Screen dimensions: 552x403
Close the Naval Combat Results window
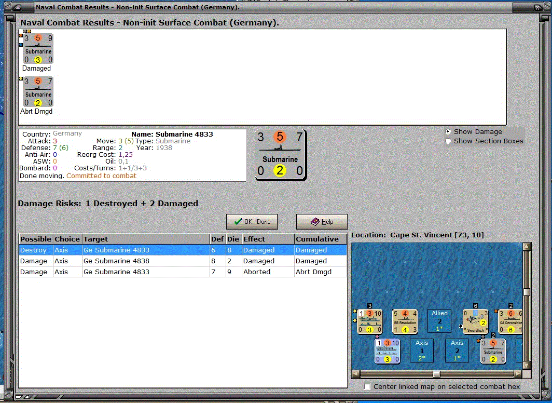point(537,7)
